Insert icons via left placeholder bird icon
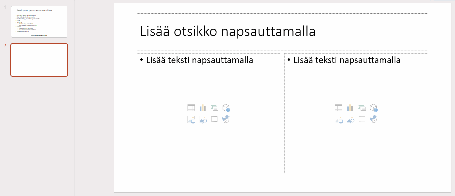Viewport: 455px width, 196px height. point(226,119)
